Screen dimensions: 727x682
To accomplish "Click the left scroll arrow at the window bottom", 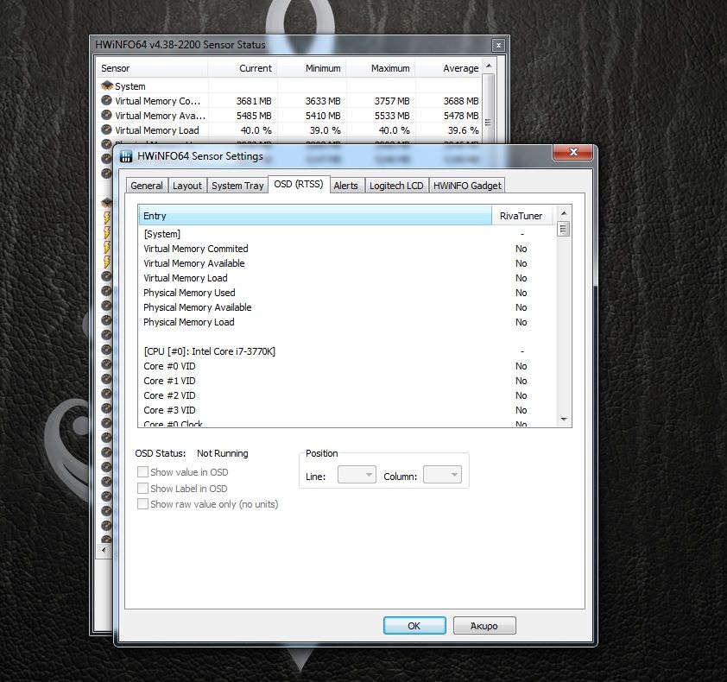I will (x=103, y=550).
